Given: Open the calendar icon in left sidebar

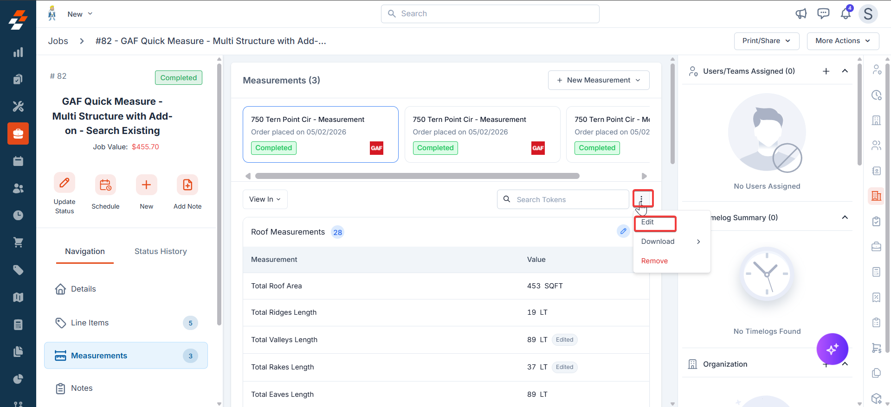Looking at the screenshot, I should [18, 161].
